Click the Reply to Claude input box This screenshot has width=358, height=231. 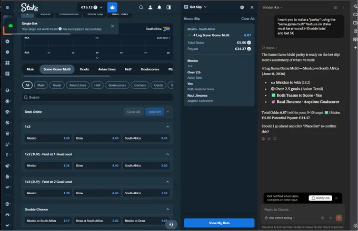(x=303, y=209)
